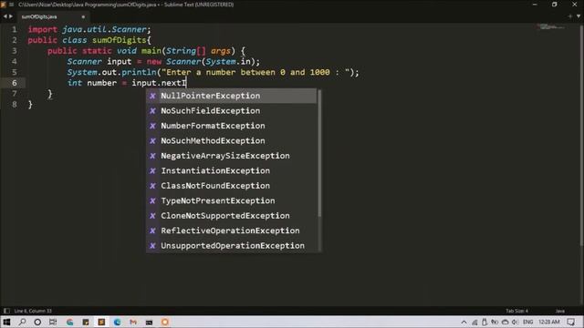The width and height of the screenshot is (584, 328).
Task: Click the autocomplete popup scrollbar
Action: pos(319,153)
